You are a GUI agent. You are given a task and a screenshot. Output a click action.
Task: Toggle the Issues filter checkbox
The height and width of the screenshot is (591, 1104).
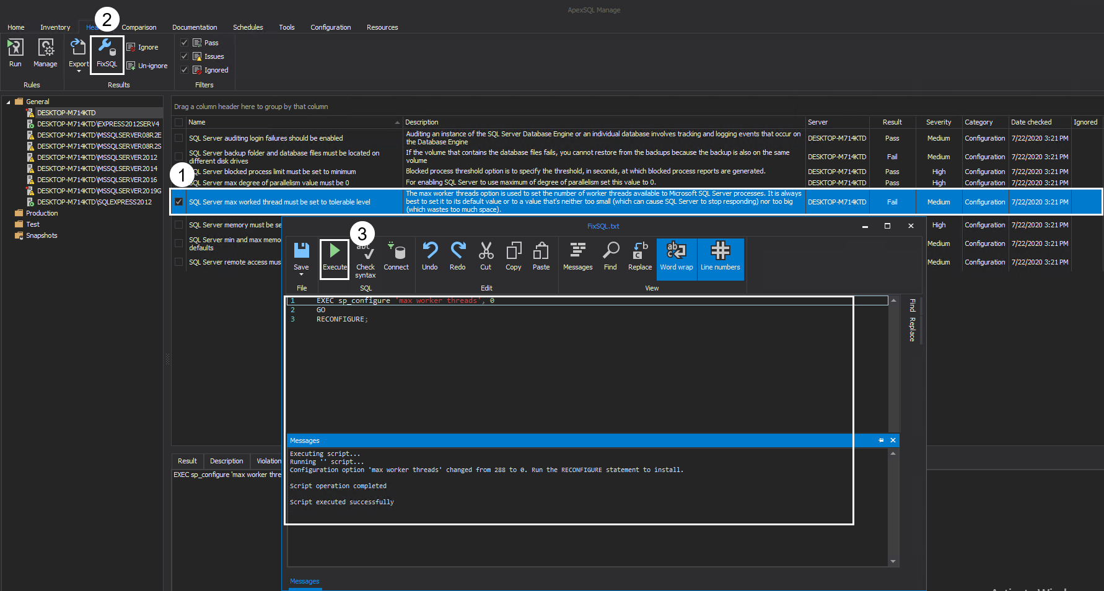pyautogui.click(x=184, y=56)
